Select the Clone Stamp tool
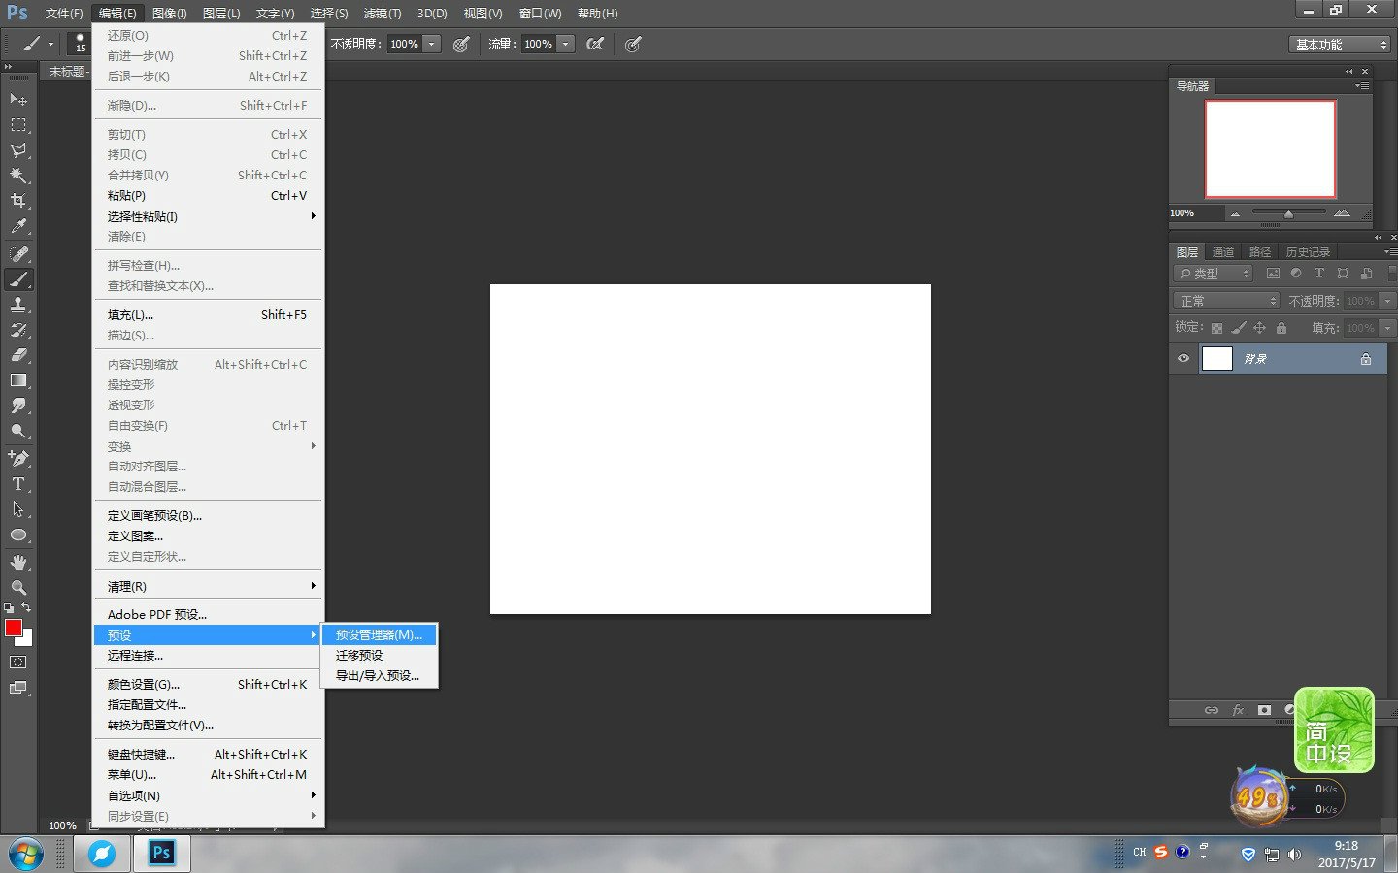The height and width of the screenshot is (873, 1398). pos(18,305)
